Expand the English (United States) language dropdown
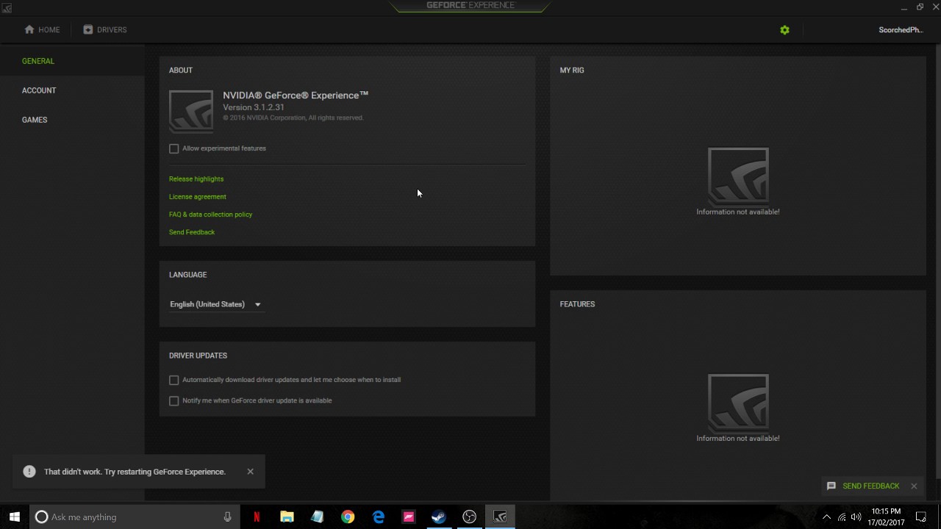941x529 pixels. 215,304
